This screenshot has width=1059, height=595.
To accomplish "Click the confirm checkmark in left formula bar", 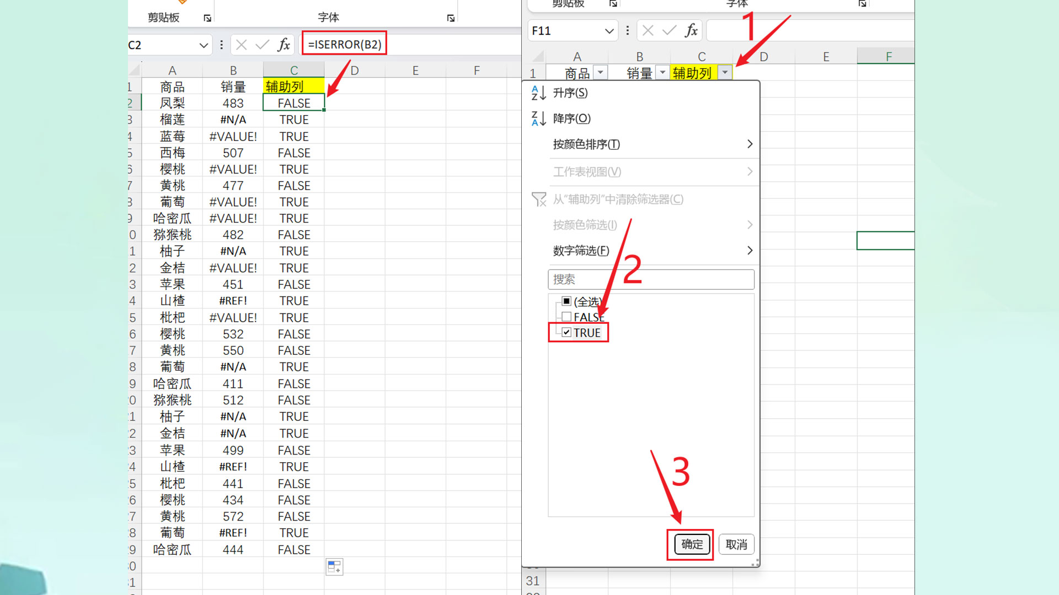I will click(x=262, y=45).
